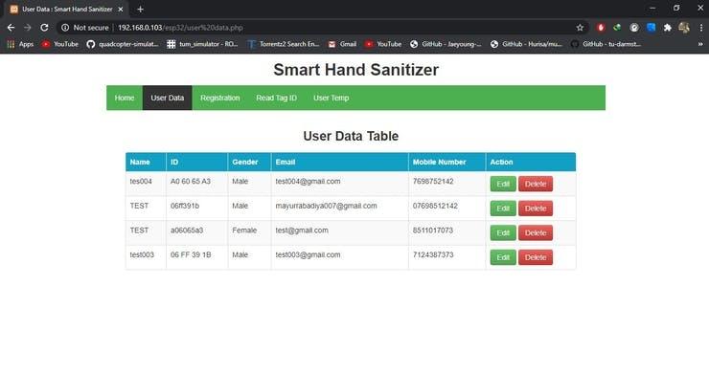The width and height of the screenshot is (709, 373).
Task: Go to the Home nav item
Action: pos(125,98)
